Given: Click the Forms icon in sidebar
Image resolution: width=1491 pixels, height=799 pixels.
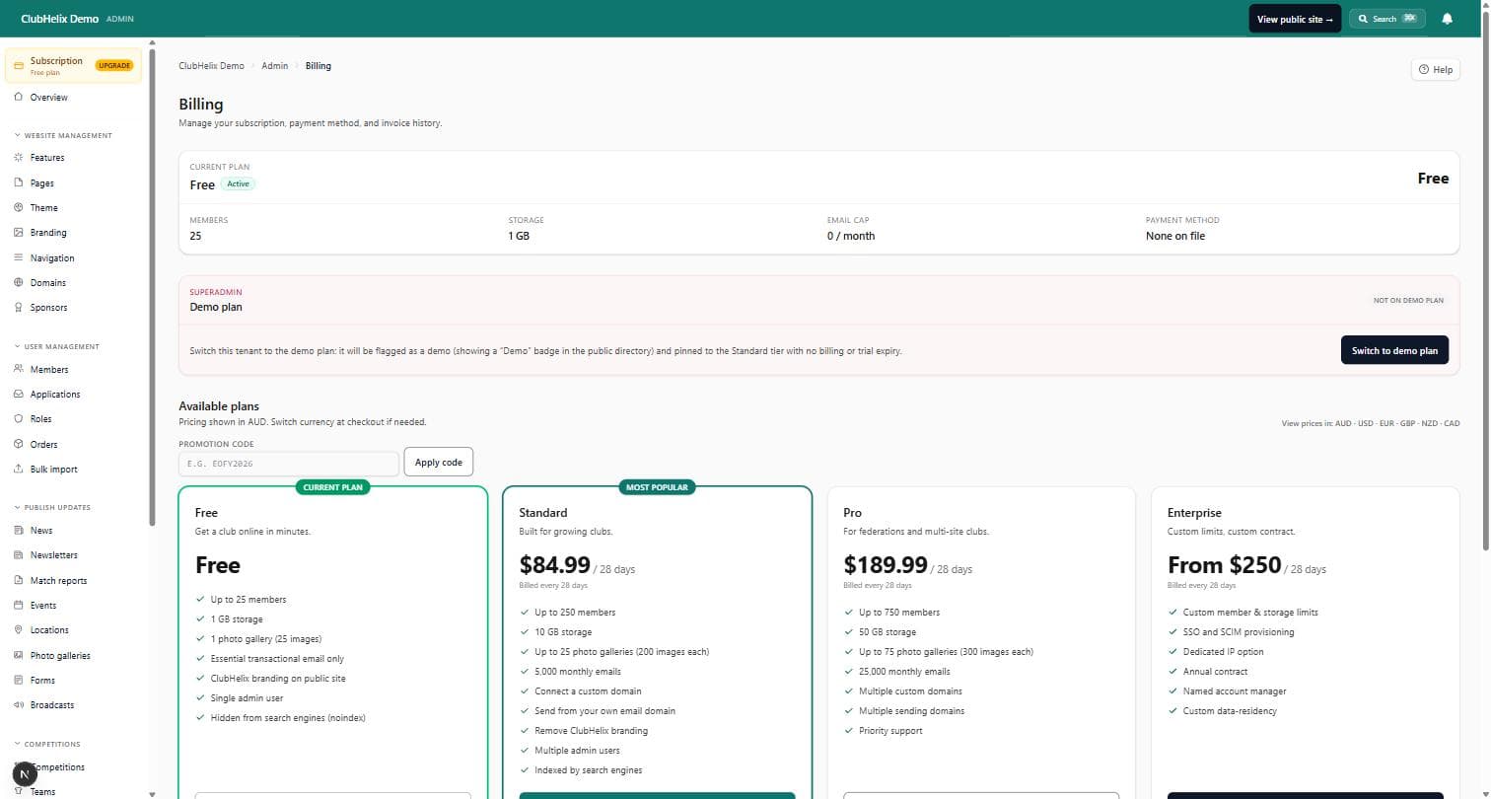Looking at the screenshot, I should [x=19, y=680].
